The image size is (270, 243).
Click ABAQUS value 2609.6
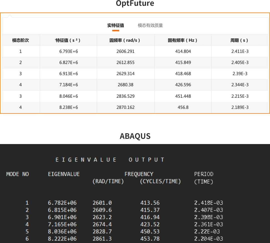102,210
